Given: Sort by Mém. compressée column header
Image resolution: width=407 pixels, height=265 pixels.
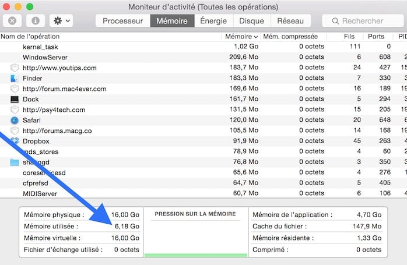Looking at the screenshot, I should click(290, 37).
